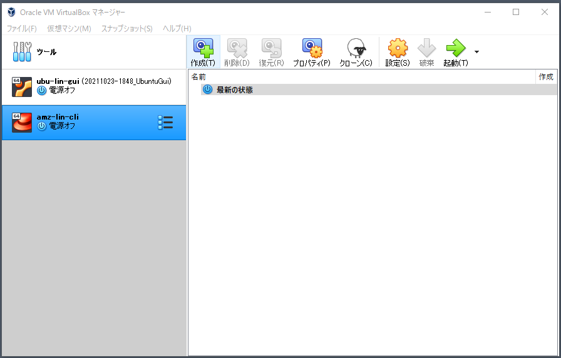Select the ubu-lin-gui virtual machine
This screenshot has height=358, width=561.
point(94,87)
